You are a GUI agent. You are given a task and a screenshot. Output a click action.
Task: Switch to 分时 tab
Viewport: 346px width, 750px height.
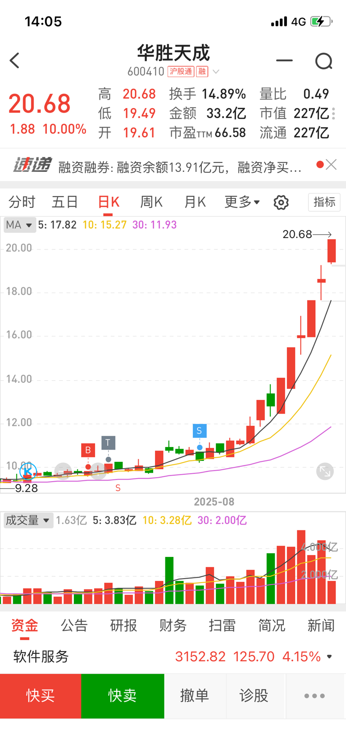click(22, 202)
